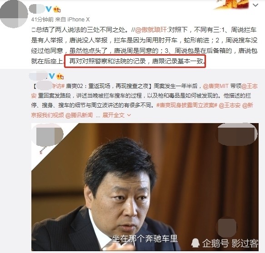Open the interview video thumbnail image
265x253 pixels.
145,187
